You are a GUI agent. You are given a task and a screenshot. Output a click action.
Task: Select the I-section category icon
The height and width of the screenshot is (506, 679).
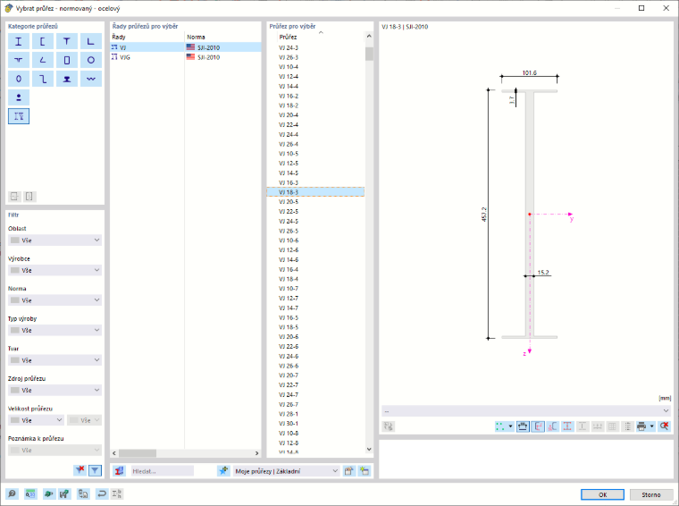pos(19,42)
